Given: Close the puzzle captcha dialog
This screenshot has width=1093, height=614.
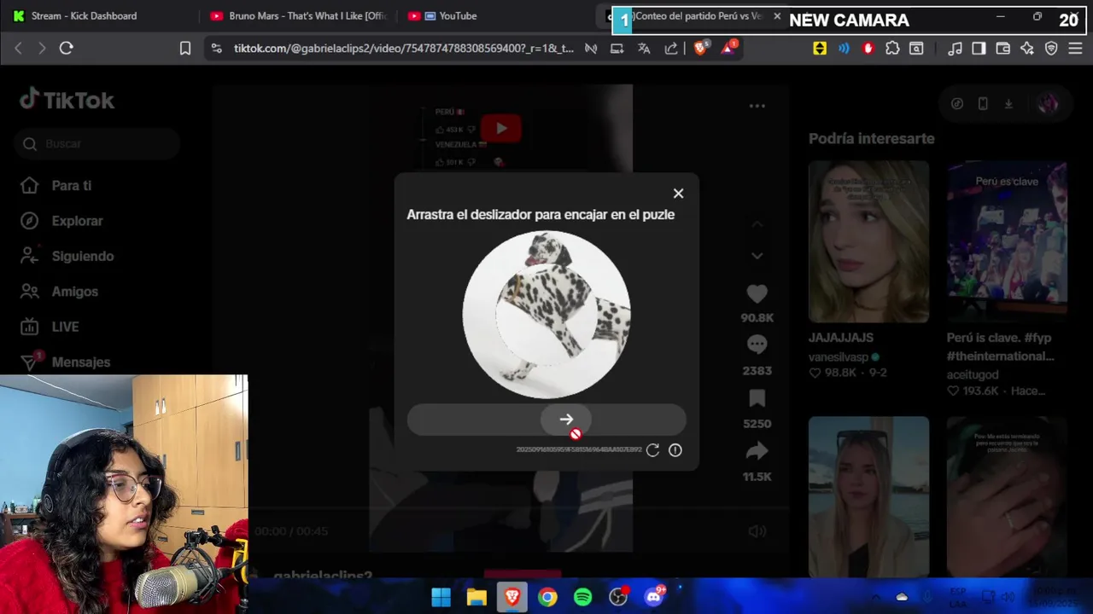Looking at the screenshot, I should [x=678, y=194].
